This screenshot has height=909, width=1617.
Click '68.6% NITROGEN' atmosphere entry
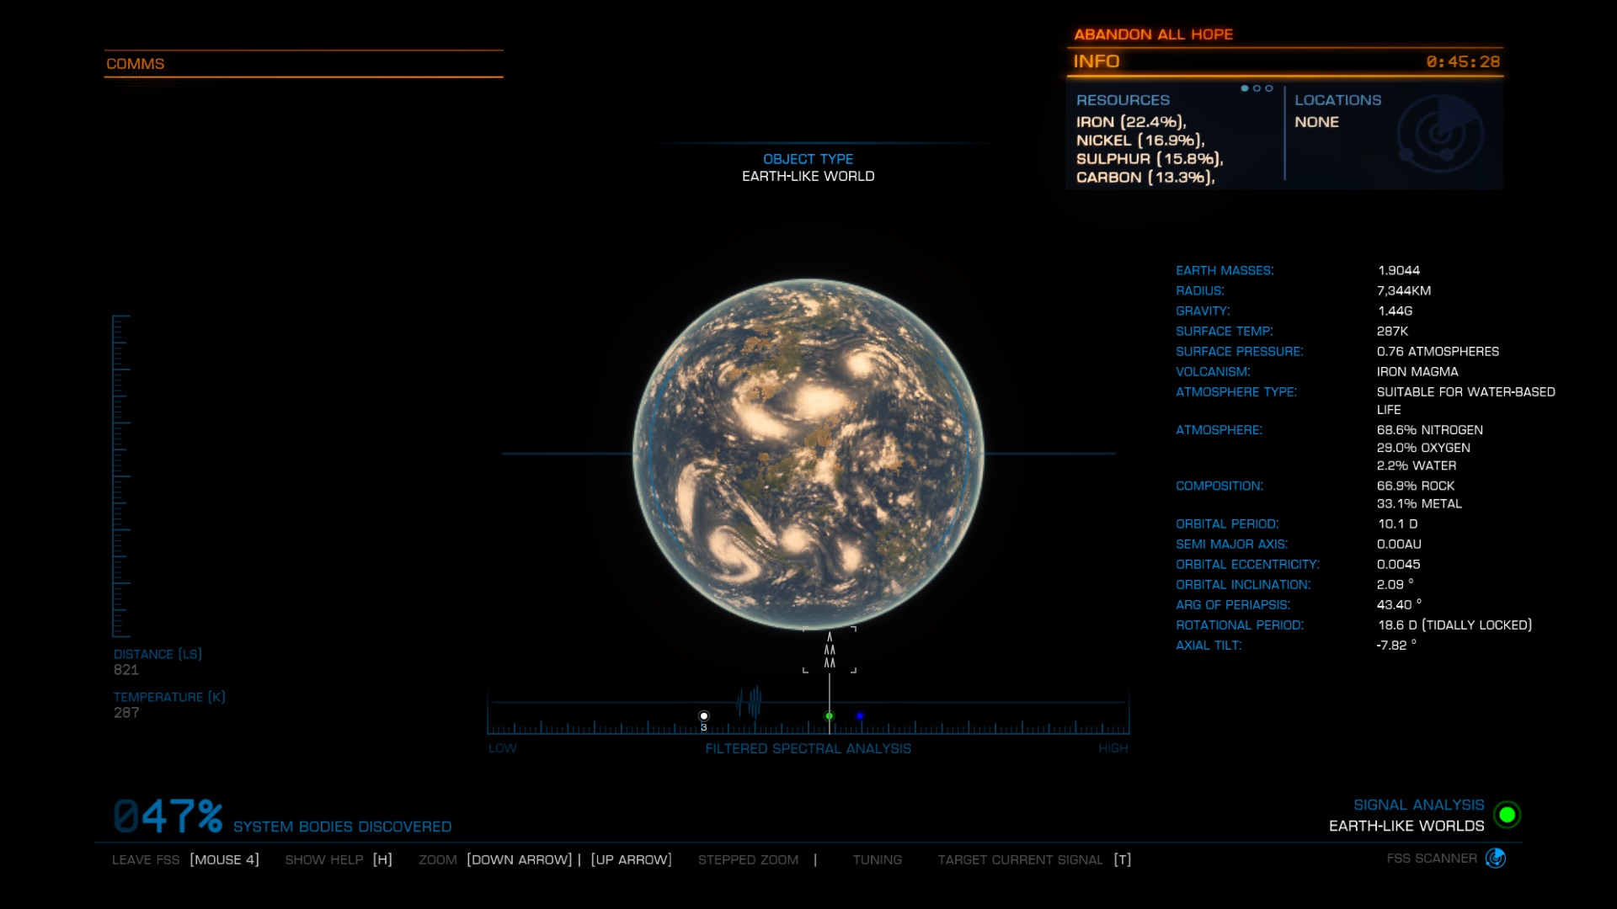click(1430, 429)
